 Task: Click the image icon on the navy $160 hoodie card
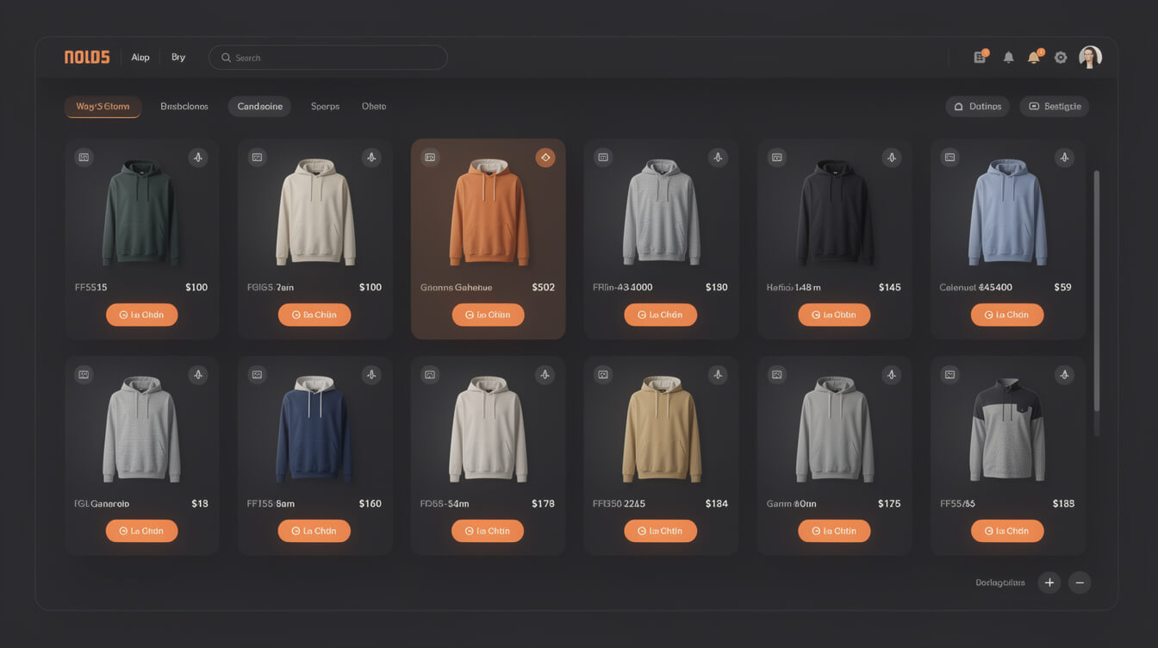(x=257, y=374)
